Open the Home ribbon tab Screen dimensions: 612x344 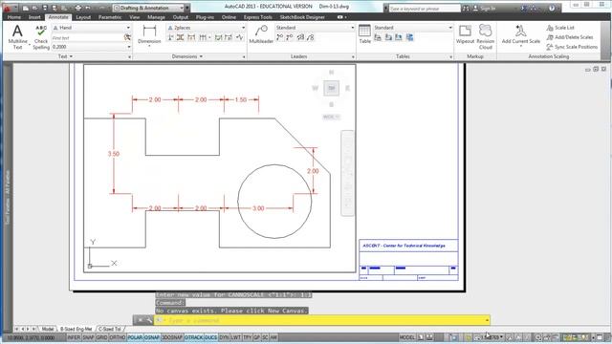point(14,17)
